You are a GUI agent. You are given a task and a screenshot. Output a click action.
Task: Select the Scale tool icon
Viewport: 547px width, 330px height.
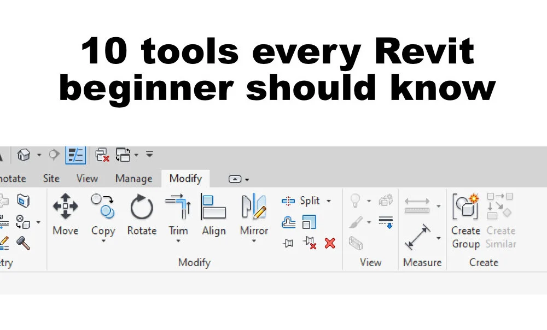(309, 222)
